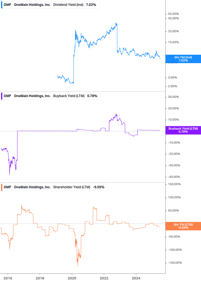Click the 0.78% value in buyback legend
The image size is (201, 282).
(92, 96)
